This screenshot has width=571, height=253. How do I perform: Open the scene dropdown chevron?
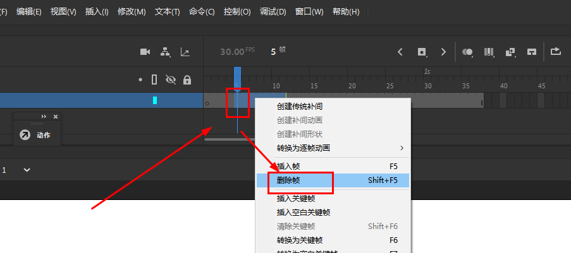(x=27, y=170)
